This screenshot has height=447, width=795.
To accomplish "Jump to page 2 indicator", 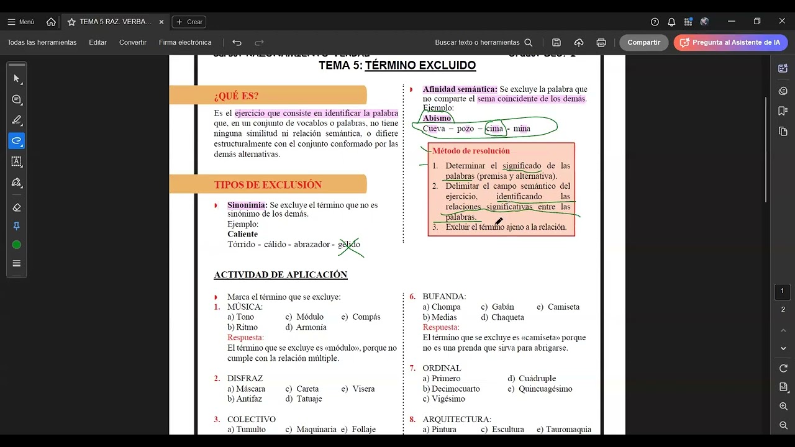I will click(x=783, y=309).
